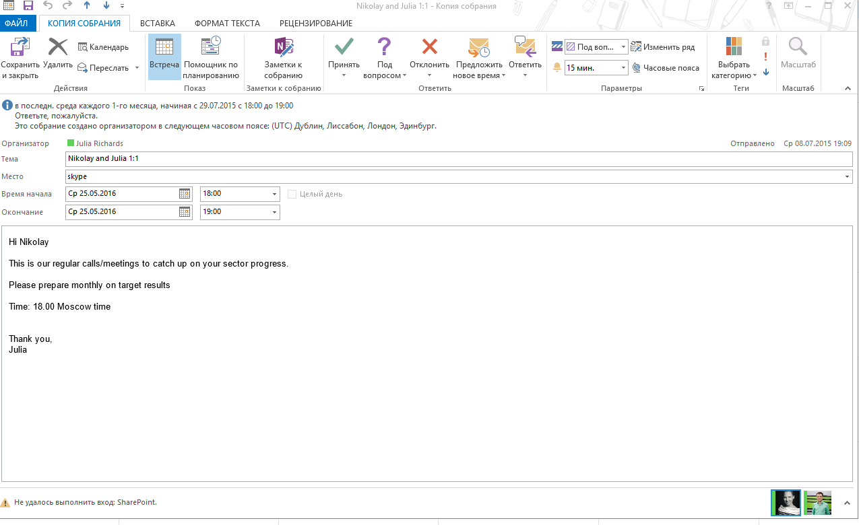Click the woman's contact photo thumbnail

click(x=786, y=502)
